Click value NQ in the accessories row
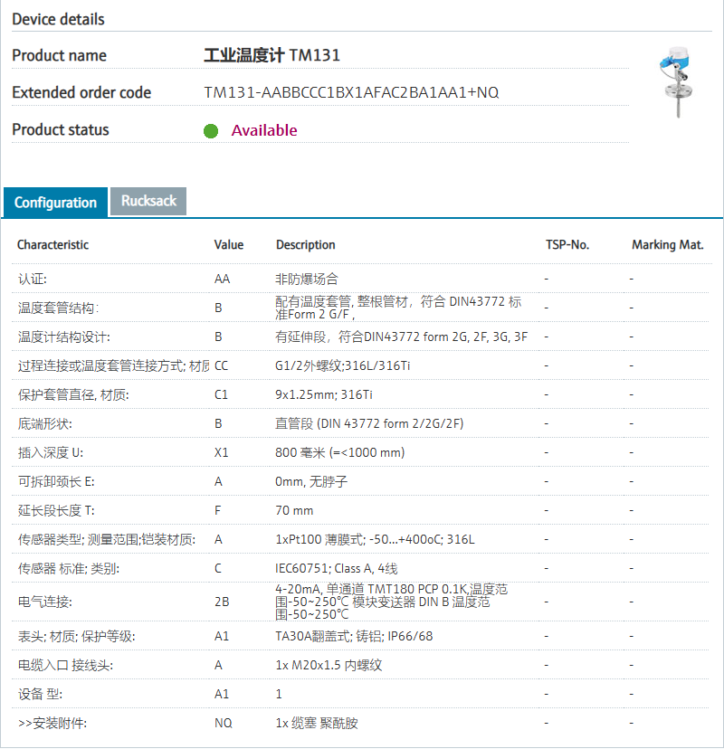The height and width of the screenshot is (749, 724). pyautogui.click(x=223, y=724)
